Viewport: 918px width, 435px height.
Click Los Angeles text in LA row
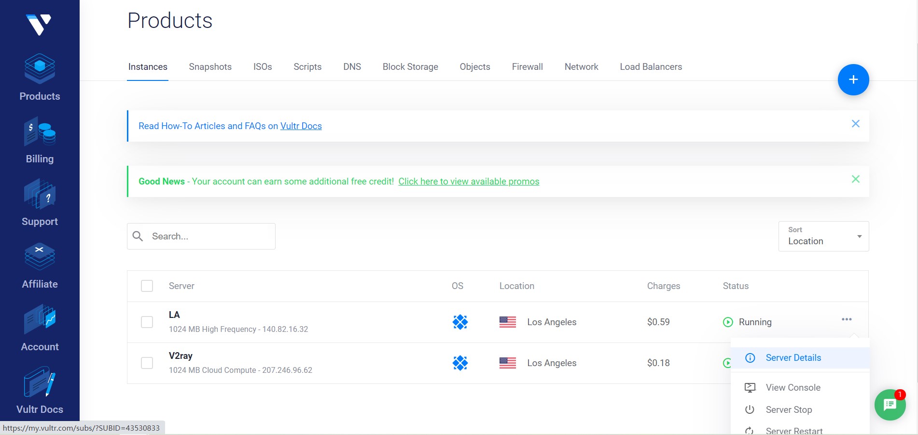pos(552,322)
